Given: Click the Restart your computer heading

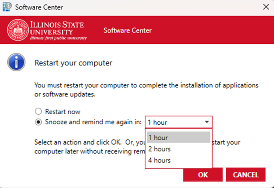Looking at the screenshot, I should tap(73, 63).
